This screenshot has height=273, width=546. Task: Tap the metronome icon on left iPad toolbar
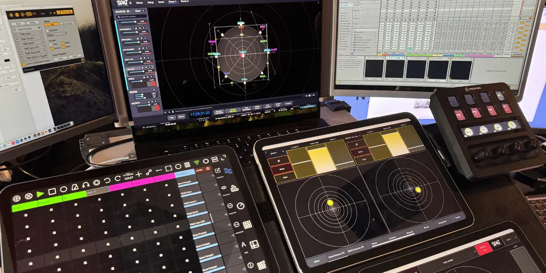[x=74, y=188]
